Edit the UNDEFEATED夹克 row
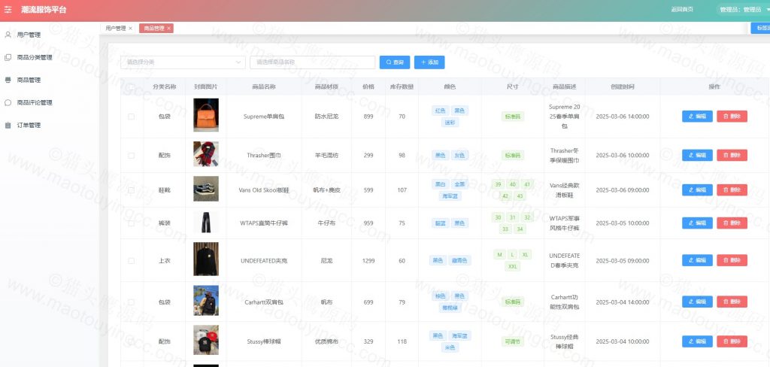The image size is (770, 367). click(697, 260)
